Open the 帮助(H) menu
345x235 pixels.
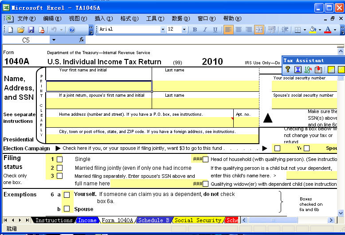pyautogui.click(x=232, y=19)
